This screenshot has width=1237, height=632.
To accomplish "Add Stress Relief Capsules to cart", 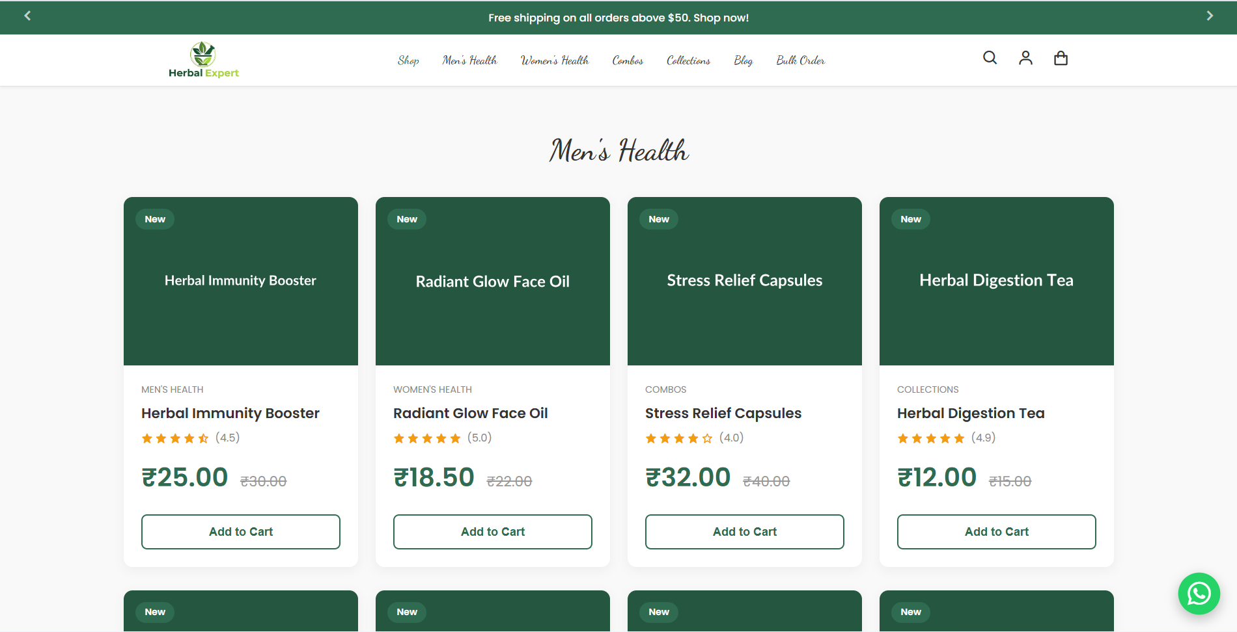I will [744, 531].
